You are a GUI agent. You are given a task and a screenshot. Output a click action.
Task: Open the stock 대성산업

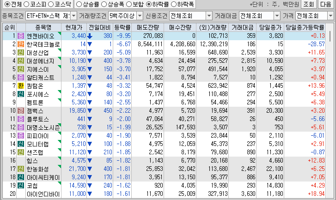click(38, 53)
